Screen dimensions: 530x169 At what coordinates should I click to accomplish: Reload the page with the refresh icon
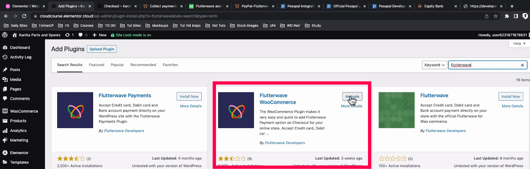[24, 16]
